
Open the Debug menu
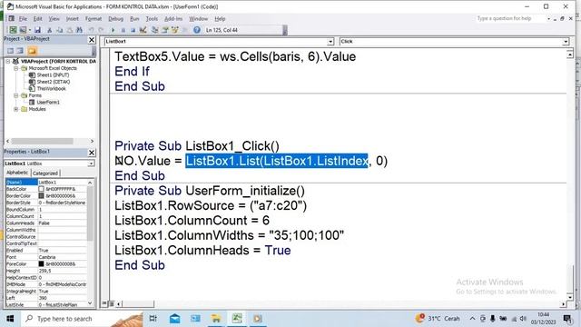point(115,18)
